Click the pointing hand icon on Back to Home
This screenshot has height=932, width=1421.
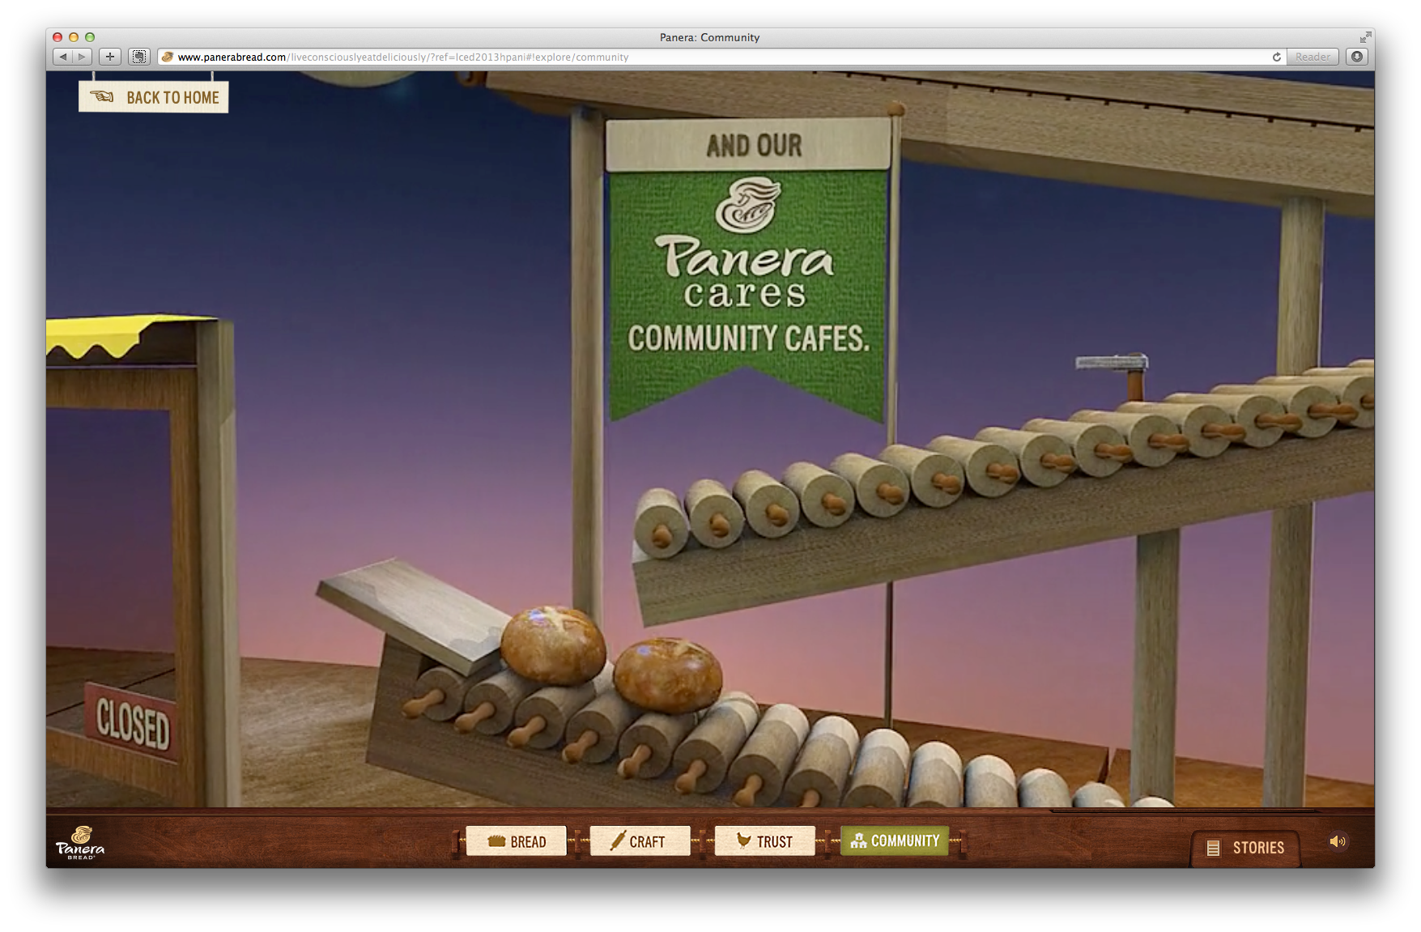click(102, 96)
